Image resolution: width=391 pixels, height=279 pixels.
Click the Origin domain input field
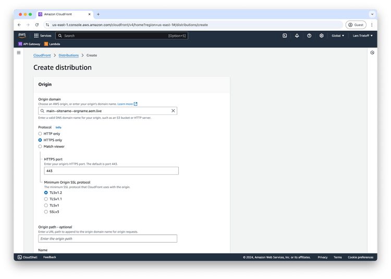pos(108,111)
